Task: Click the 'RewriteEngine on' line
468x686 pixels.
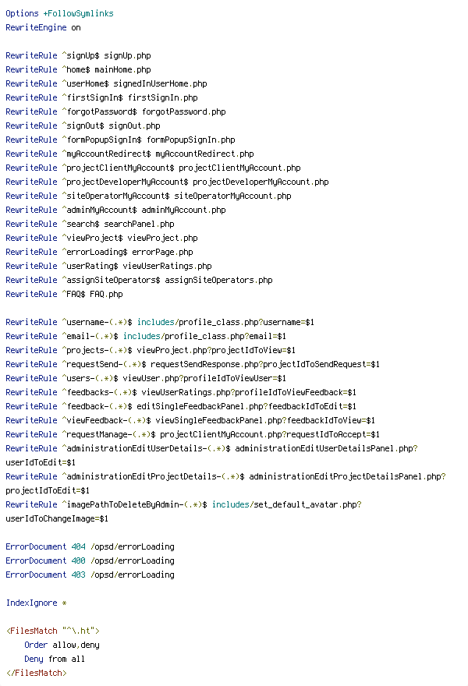Action: pyautogui.click(x=43, y=27)
